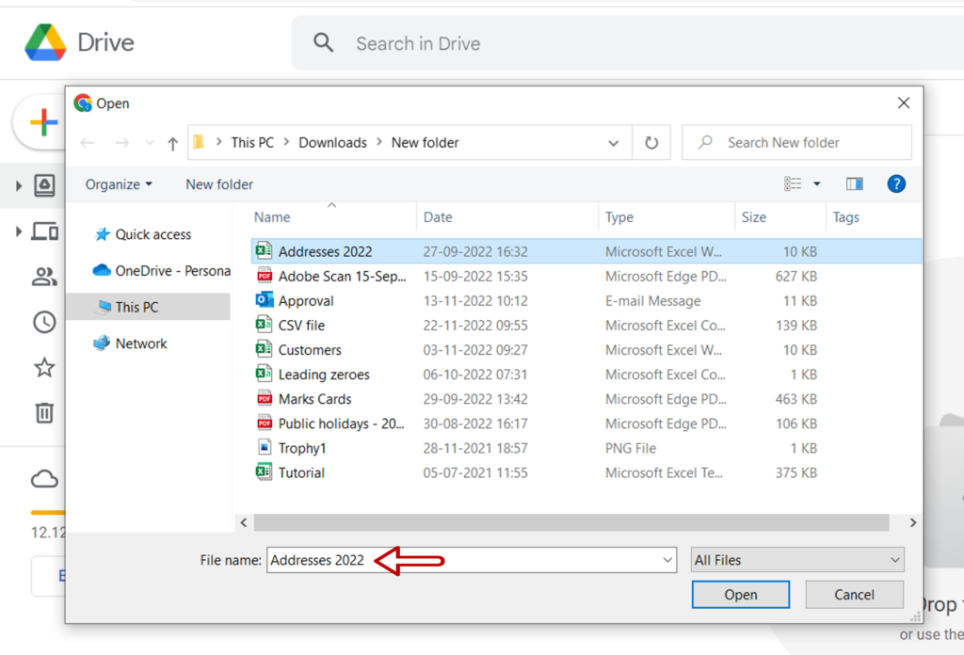Open the All Files file type dropdown
This screenshot has height=655, width=964.
tap(796, 559)
